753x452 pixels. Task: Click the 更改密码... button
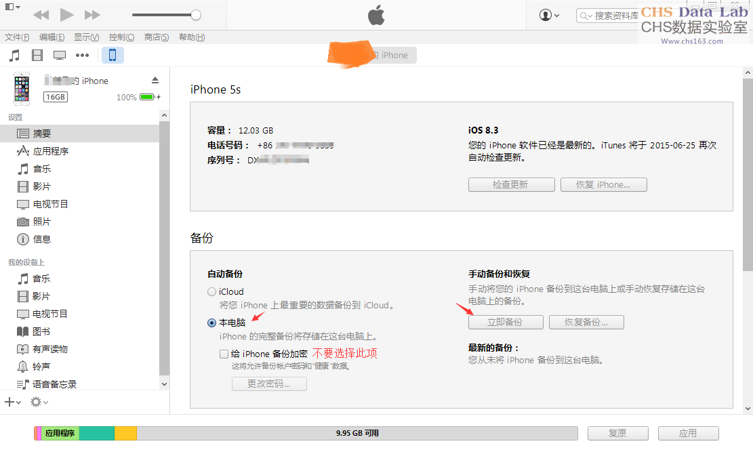point(269,384)
